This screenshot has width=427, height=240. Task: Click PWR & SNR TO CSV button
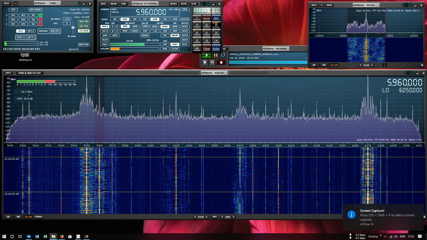point(30,73)
